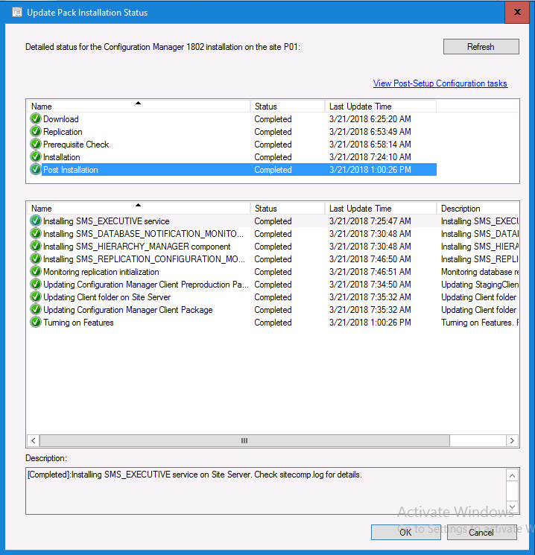Click the check icon next to Prerequisite Check
Image resolution: width=535 pixels, height=555 pixels.
point(36,144)
